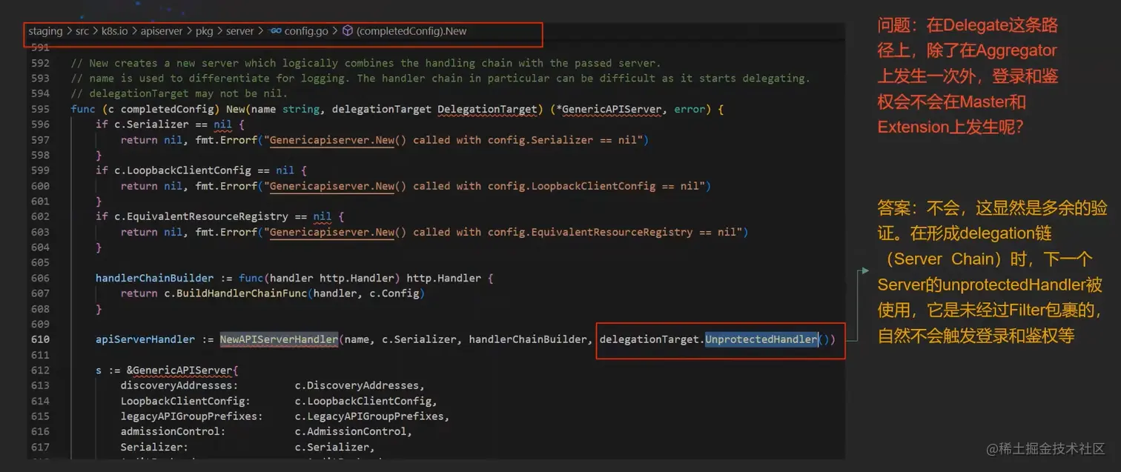The width and height of the screenshot is (1121, 472).
Task: Click line number 612 in the gutter
Action: 41,370
